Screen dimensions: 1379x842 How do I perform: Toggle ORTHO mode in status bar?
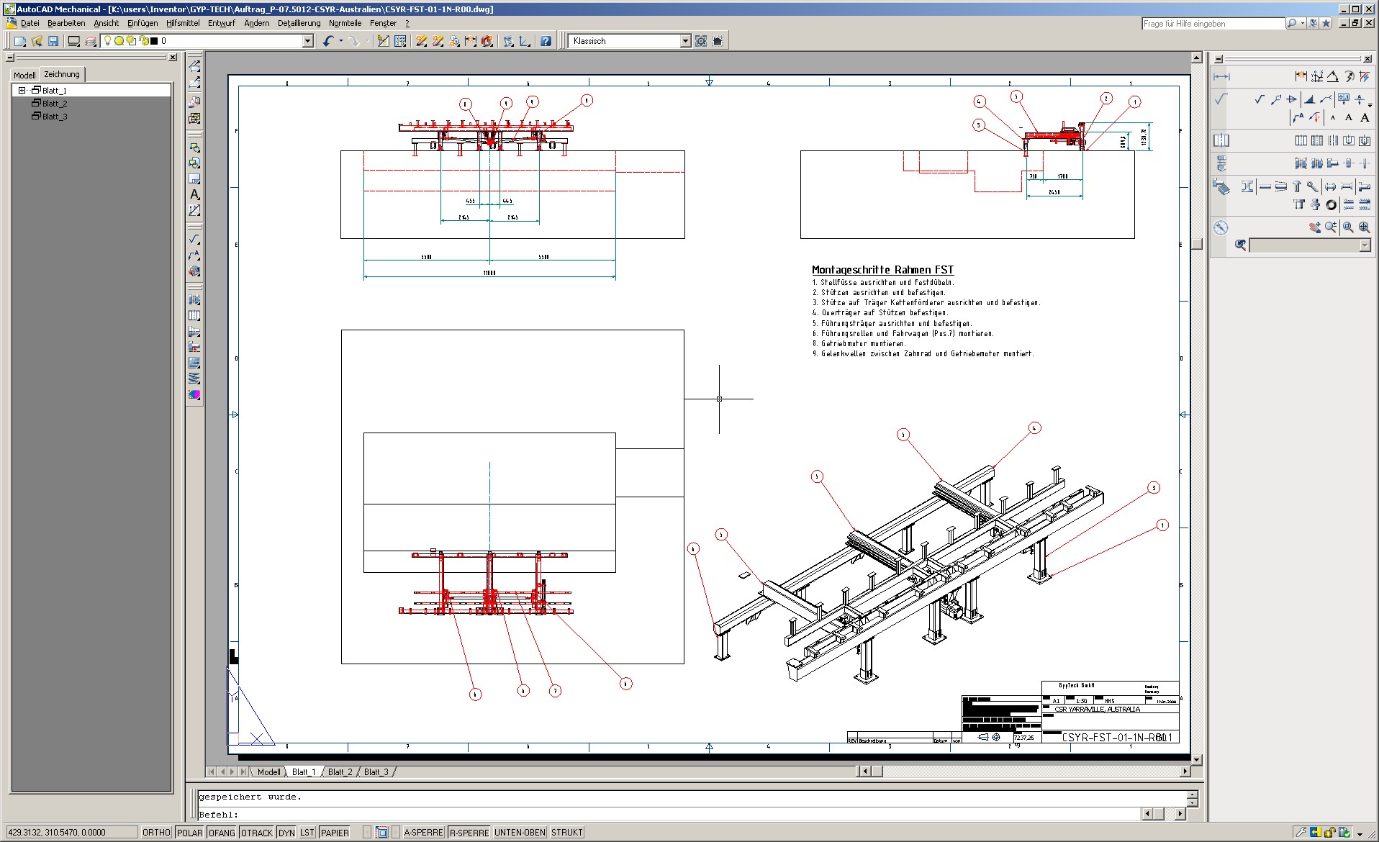[156, 833]
